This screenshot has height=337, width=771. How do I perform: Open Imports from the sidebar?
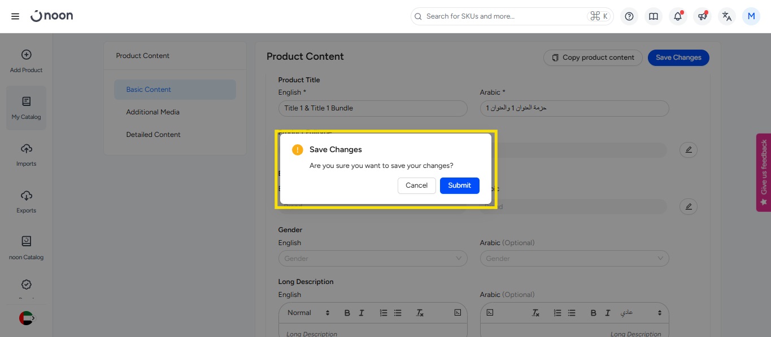[x=26, y=155]
